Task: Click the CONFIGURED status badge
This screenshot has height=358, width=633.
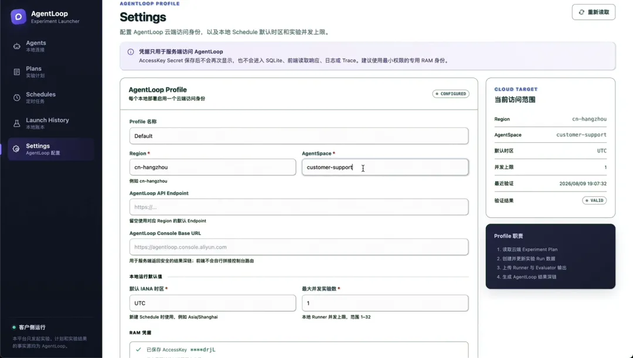Action: pyautogui.click(x=451, y=94)
